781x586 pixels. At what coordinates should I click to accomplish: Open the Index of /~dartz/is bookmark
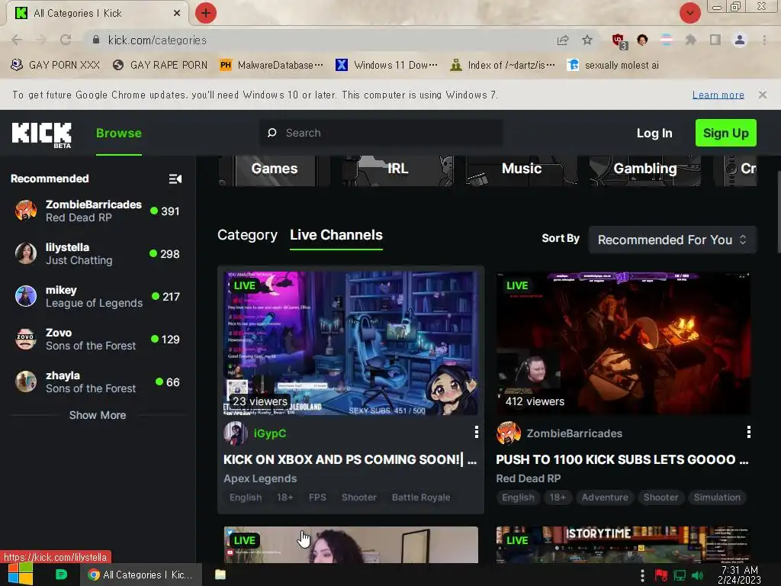click(503, 66)
